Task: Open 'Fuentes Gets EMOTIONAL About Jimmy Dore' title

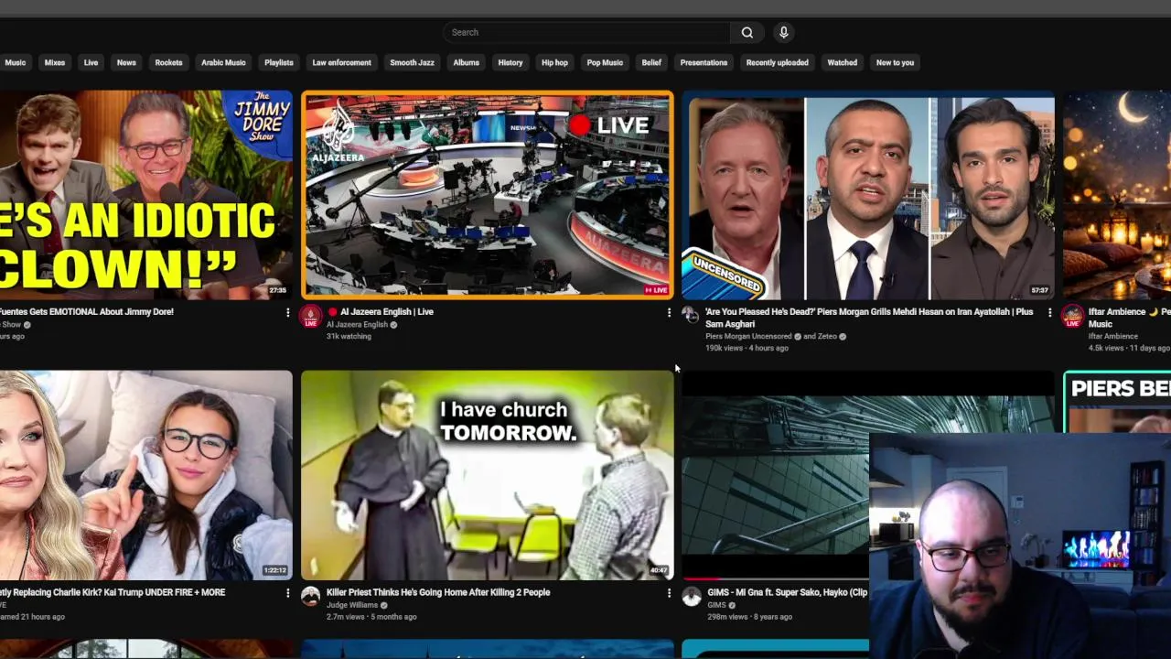Action: [87, 312]
